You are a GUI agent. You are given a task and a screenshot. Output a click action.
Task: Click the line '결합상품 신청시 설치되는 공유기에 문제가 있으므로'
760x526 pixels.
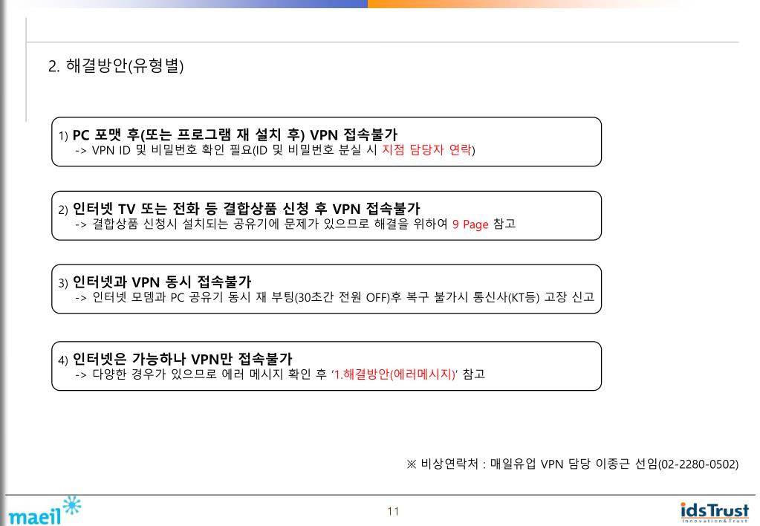click(231, 224)
